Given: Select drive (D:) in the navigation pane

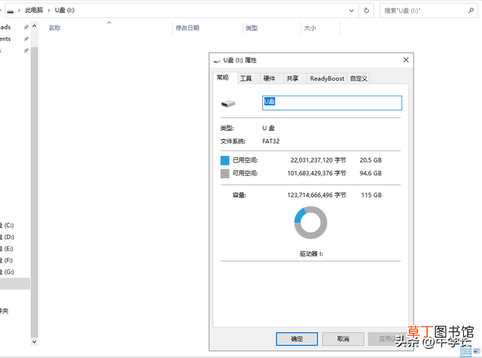Looking at the screenshot, I should pyautogui.click(x=7, y=237).
